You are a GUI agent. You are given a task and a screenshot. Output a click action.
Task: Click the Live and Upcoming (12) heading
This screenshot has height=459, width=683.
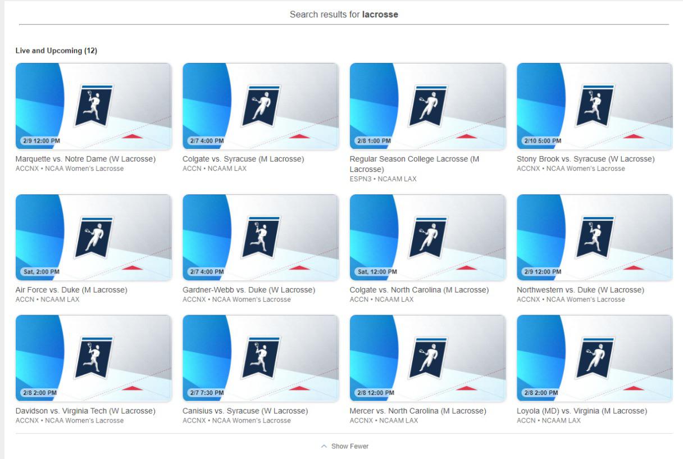pyautogui.click(x=56, y=51)
